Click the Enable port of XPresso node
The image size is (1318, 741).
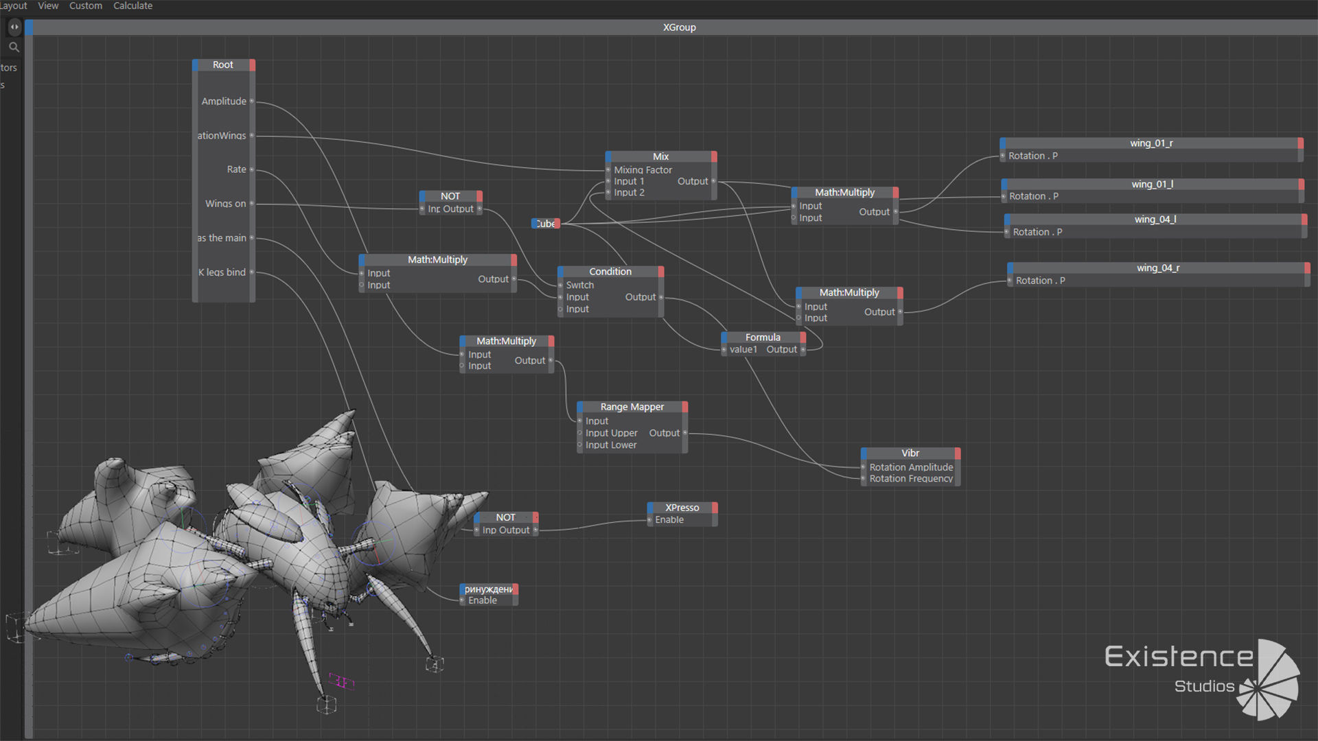649,520
